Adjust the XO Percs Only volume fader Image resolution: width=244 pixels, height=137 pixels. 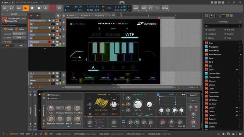coord(44,24)
